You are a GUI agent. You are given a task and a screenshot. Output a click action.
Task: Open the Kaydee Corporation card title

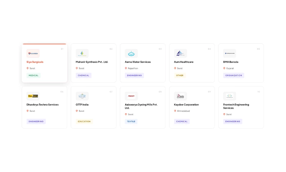[186, 105]
